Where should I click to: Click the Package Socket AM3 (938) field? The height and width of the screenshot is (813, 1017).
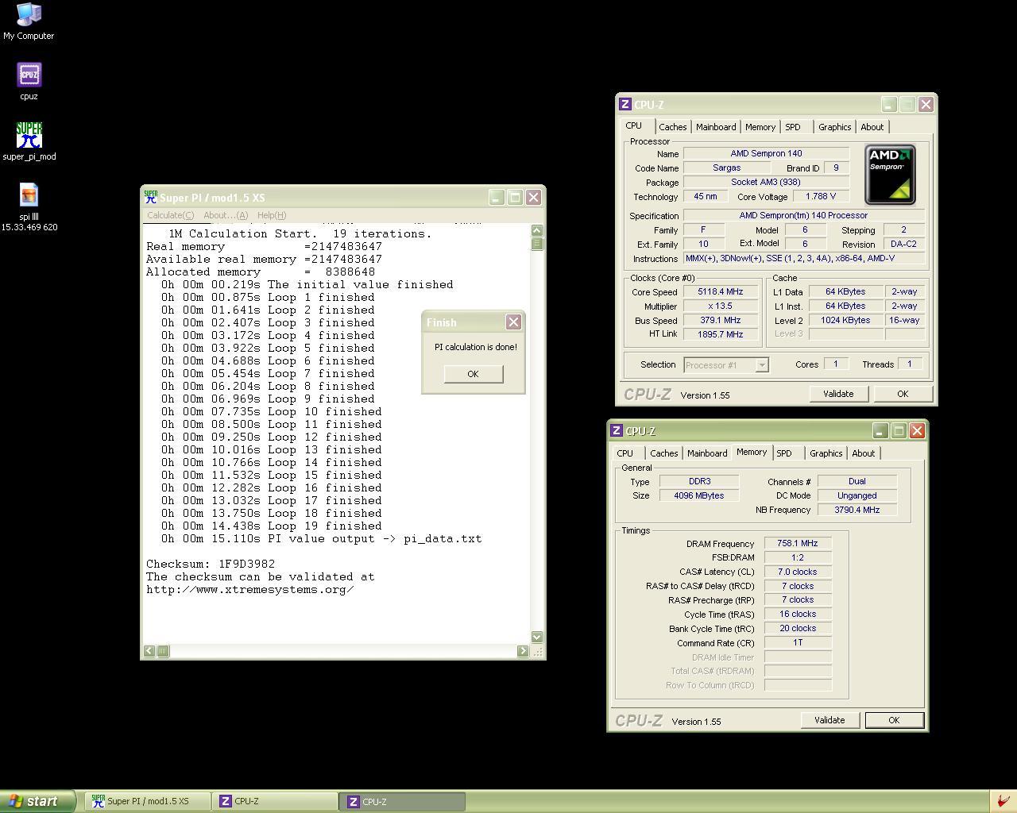tap(767, 182)
